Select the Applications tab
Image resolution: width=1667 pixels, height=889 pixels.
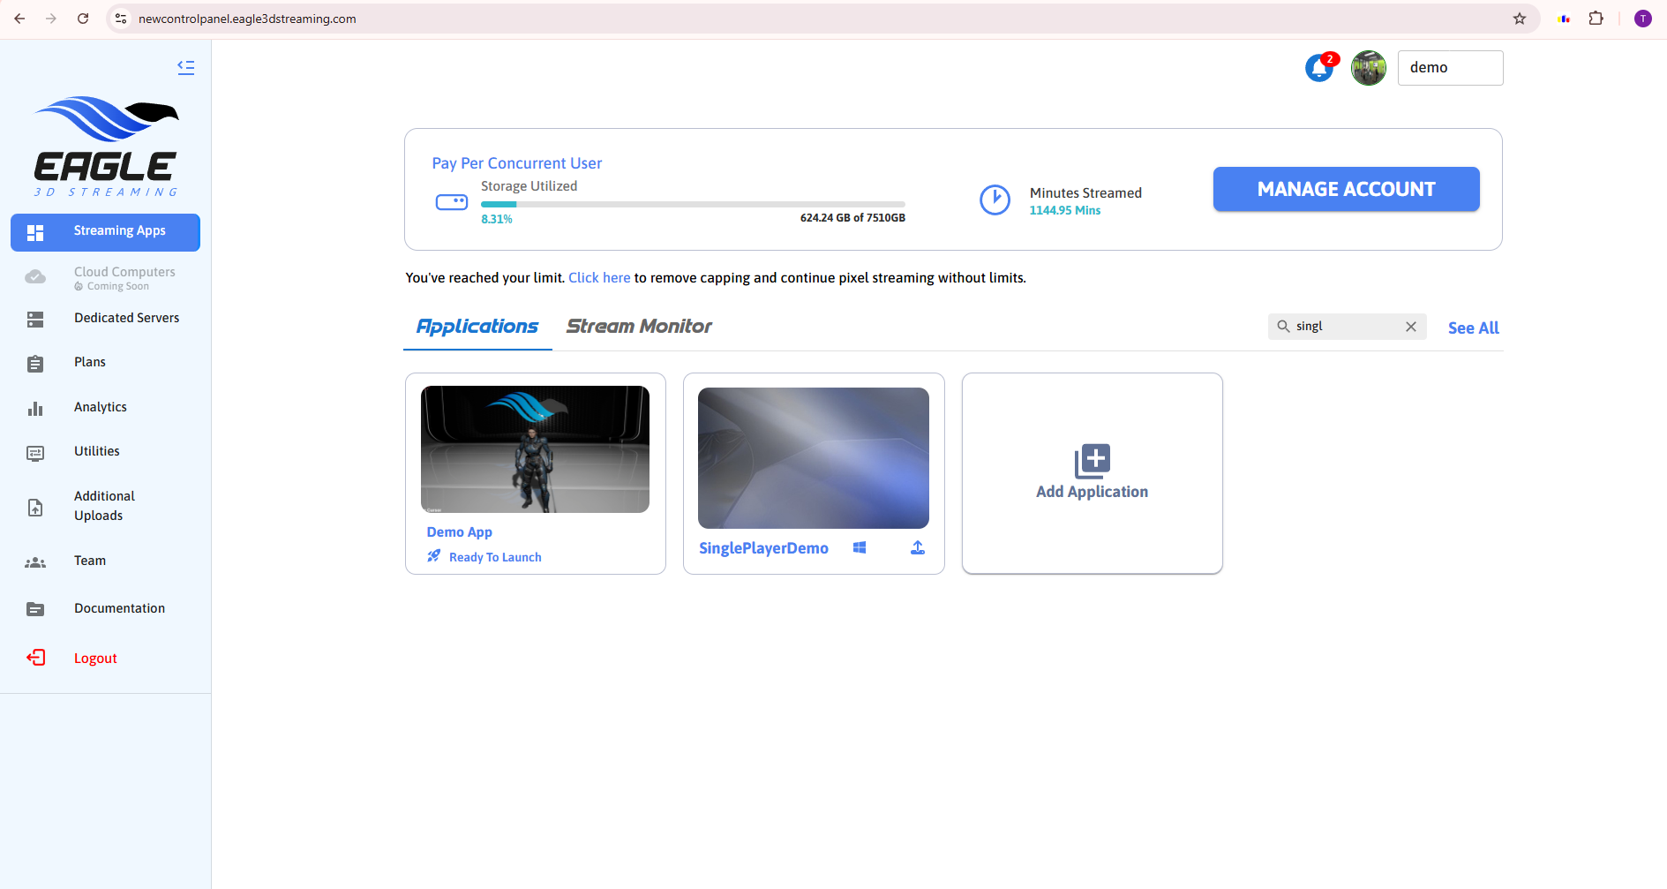click(x=477, y=327)
